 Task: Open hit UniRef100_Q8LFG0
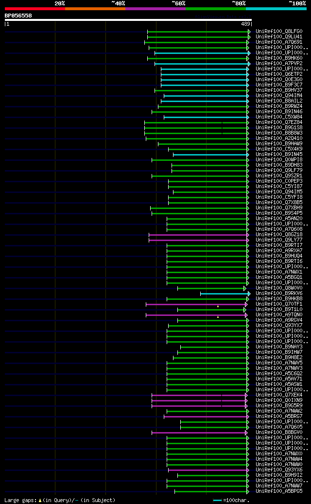[279, 32]
